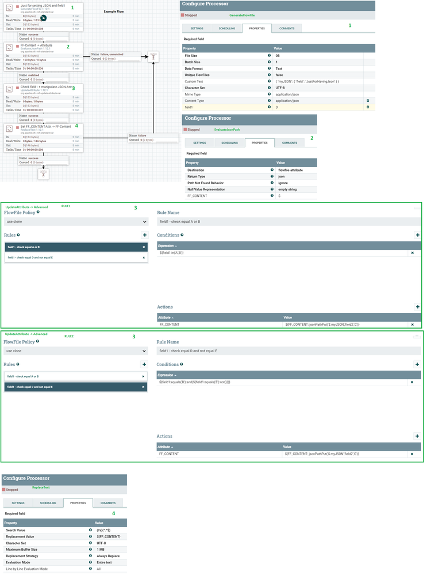Delete the equals('D') condition in RULE2 panel

tap(412, 382)
